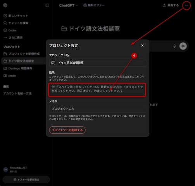Click the microphone dictation icon
Viewport: 195px width, 186px height.
(174, 46)
